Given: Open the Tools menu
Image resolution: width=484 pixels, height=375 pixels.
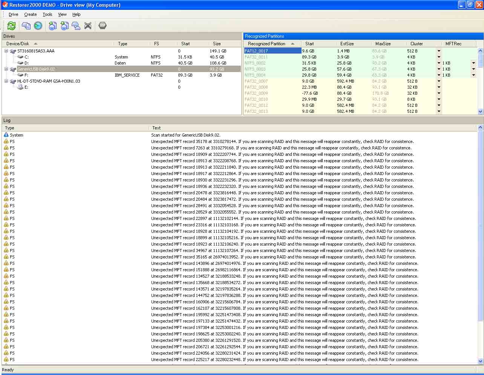Looking at the screenshot, I should click(x=47, y=14).
